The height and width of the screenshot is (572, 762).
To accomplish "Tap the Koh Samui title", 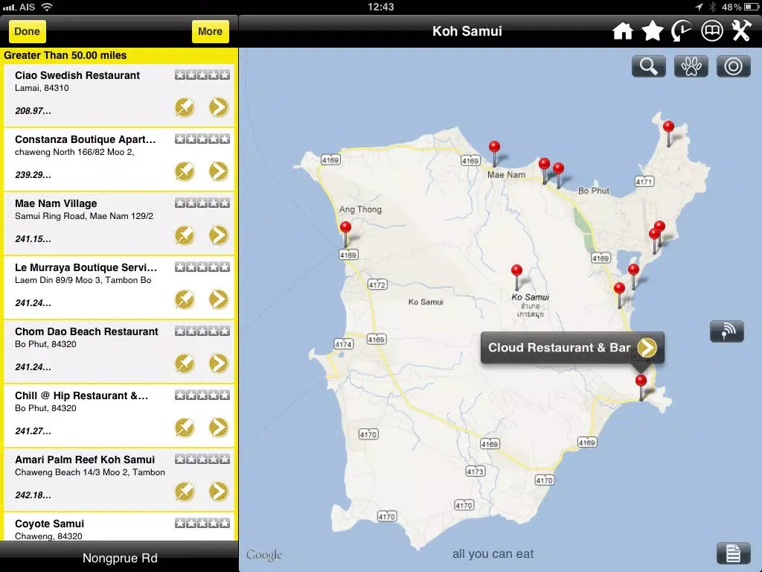I will point(467,31).
